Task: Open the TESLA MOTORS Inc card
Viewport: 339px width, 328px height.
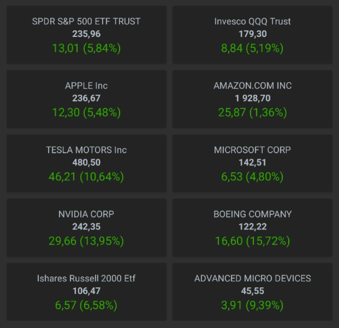Action: [x=86, y=163]
